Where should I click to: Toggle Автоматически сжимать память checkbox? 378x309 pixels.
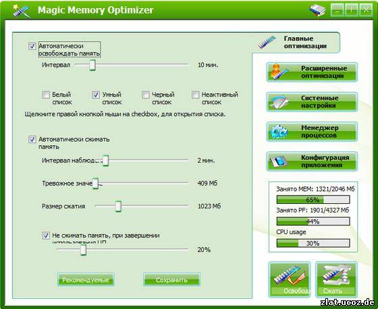(x=32, y=139)
